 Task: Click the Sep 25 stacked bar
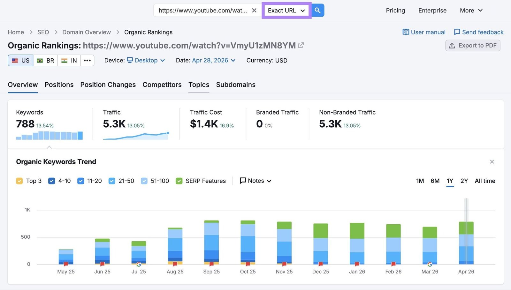point(211,242)
